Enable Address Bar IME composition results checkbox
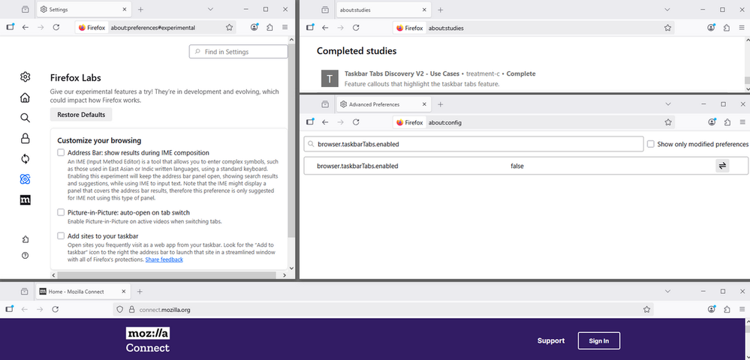This screenshot has width=750, height=360. click(x=61, y=153)
